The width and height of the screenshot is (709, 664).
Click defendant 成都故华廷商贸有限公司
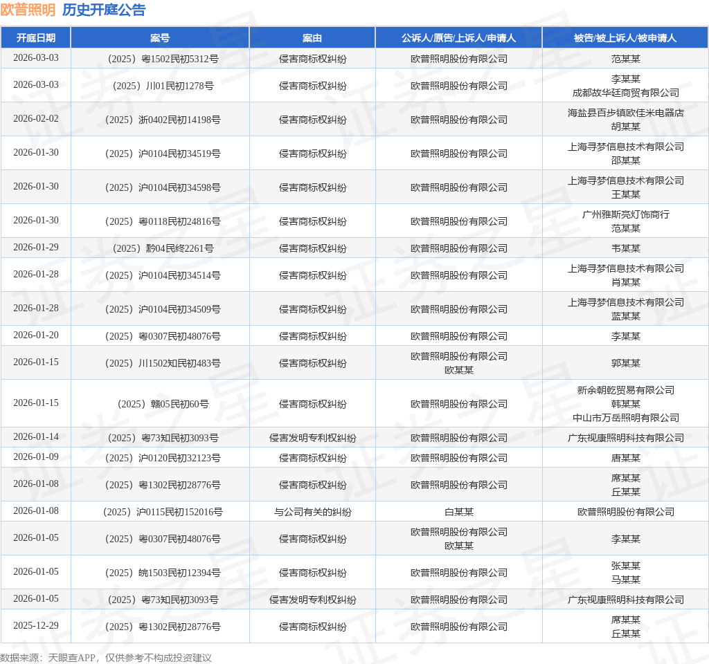point(626,93)
